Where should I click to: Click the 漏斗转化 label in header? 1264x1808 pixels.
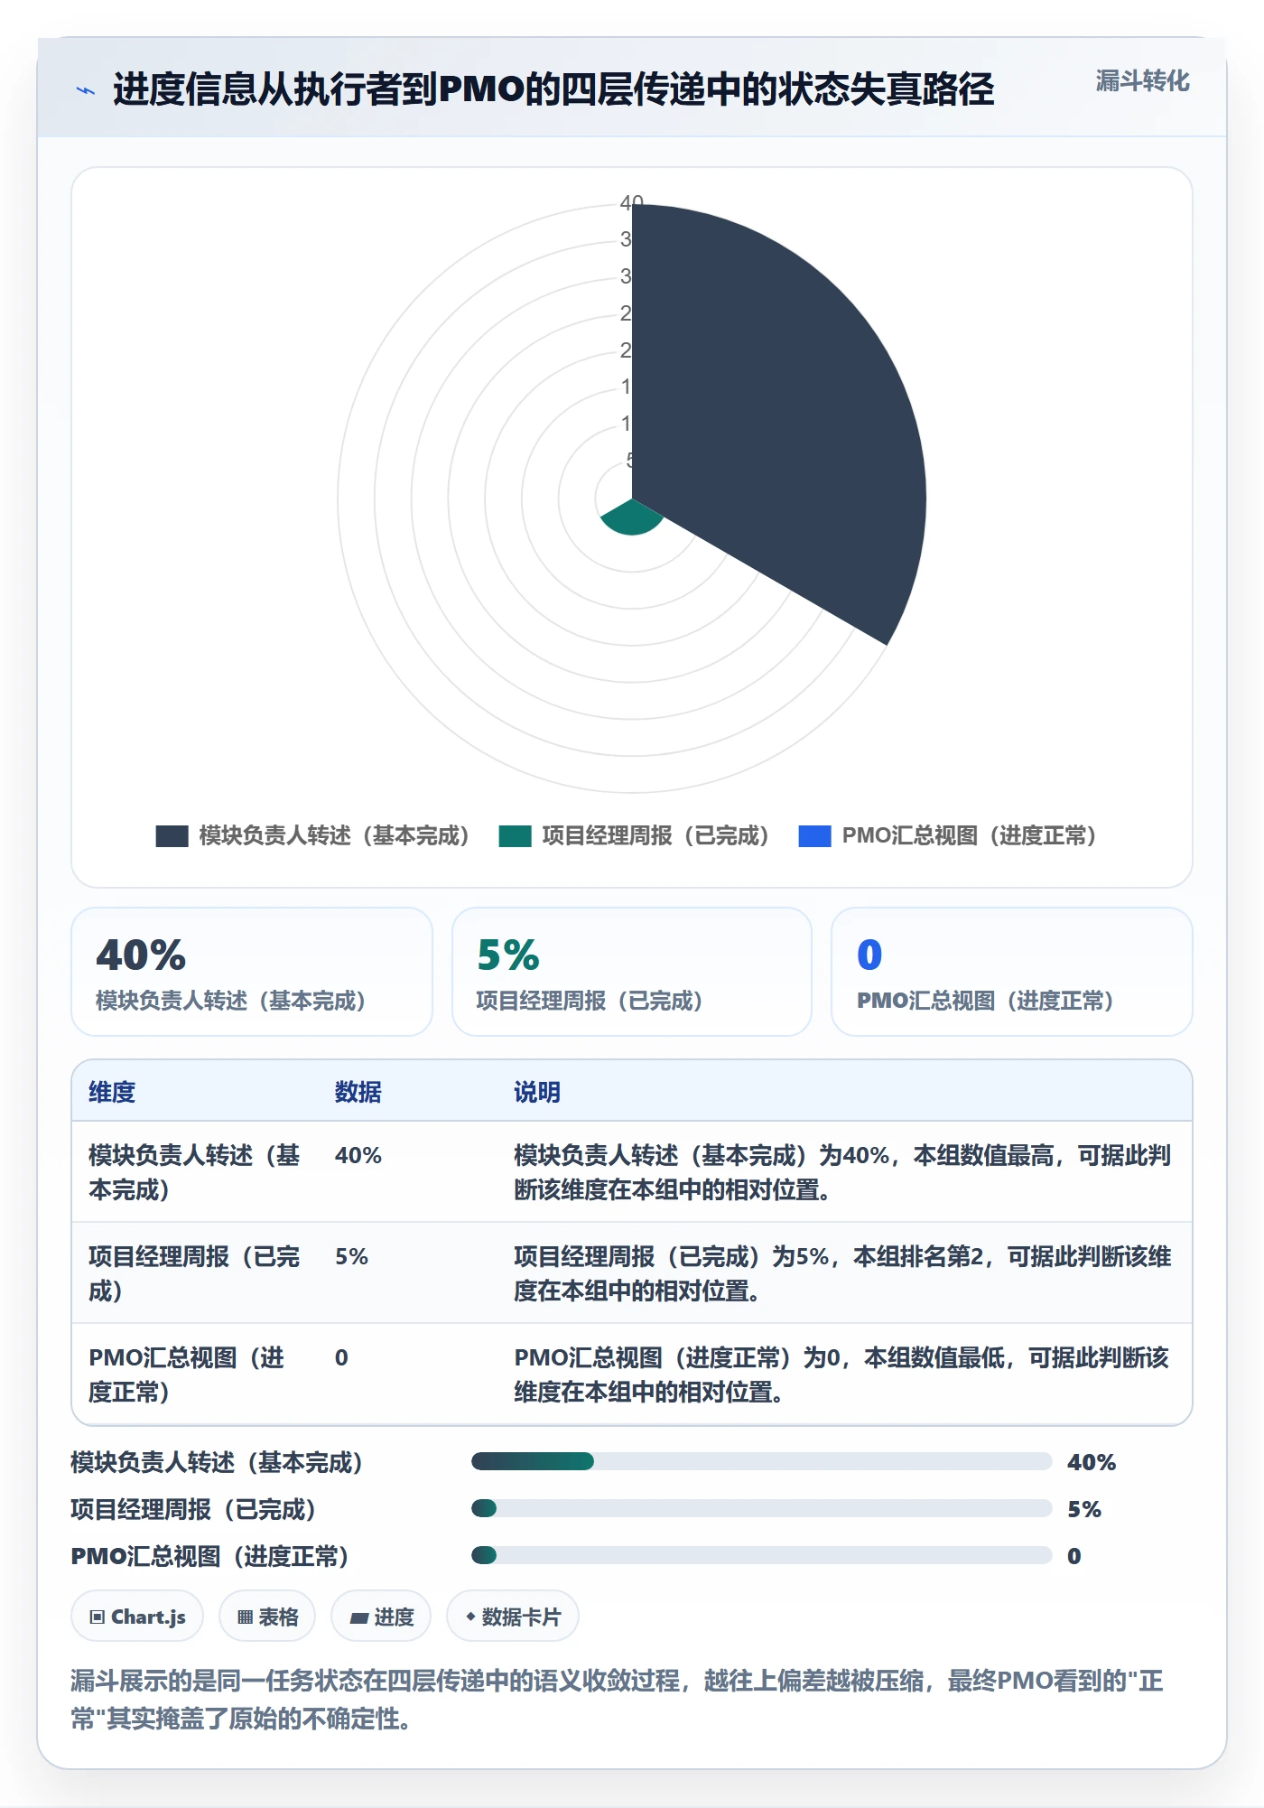point(1142,81)
